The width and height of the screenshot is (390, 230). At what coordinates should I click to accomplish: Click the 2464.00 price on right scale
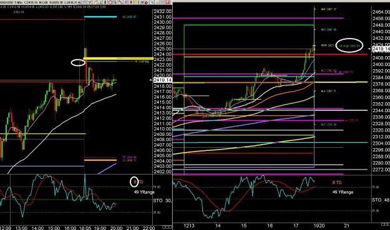point(381,12)
